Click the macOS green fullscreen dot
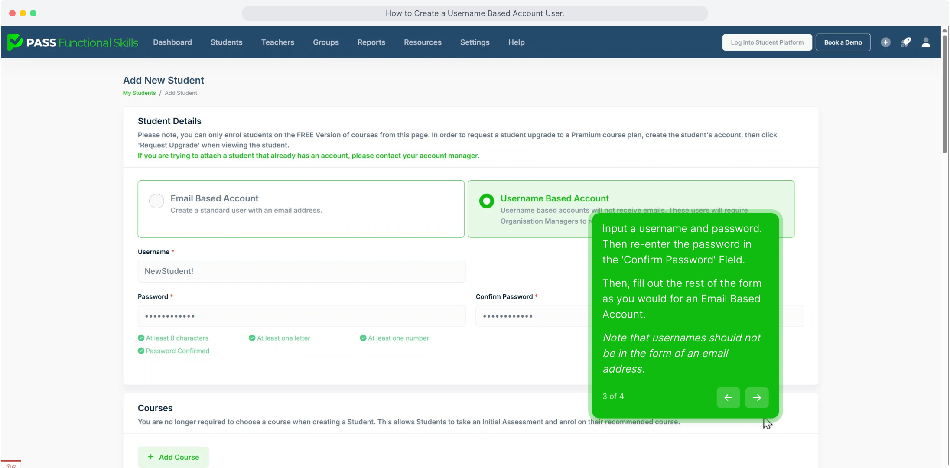The height and width of the screenshot is (468, 950). [x=33, y=13]
